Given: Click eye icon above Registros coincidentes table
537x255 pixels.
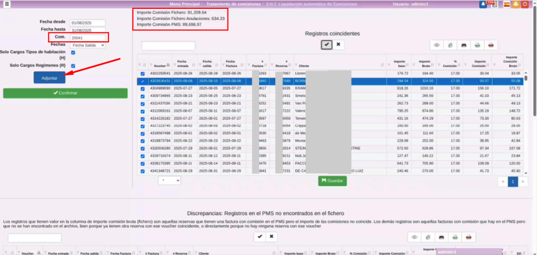Looking at the screenshot, I should click(x=436, y=46).
